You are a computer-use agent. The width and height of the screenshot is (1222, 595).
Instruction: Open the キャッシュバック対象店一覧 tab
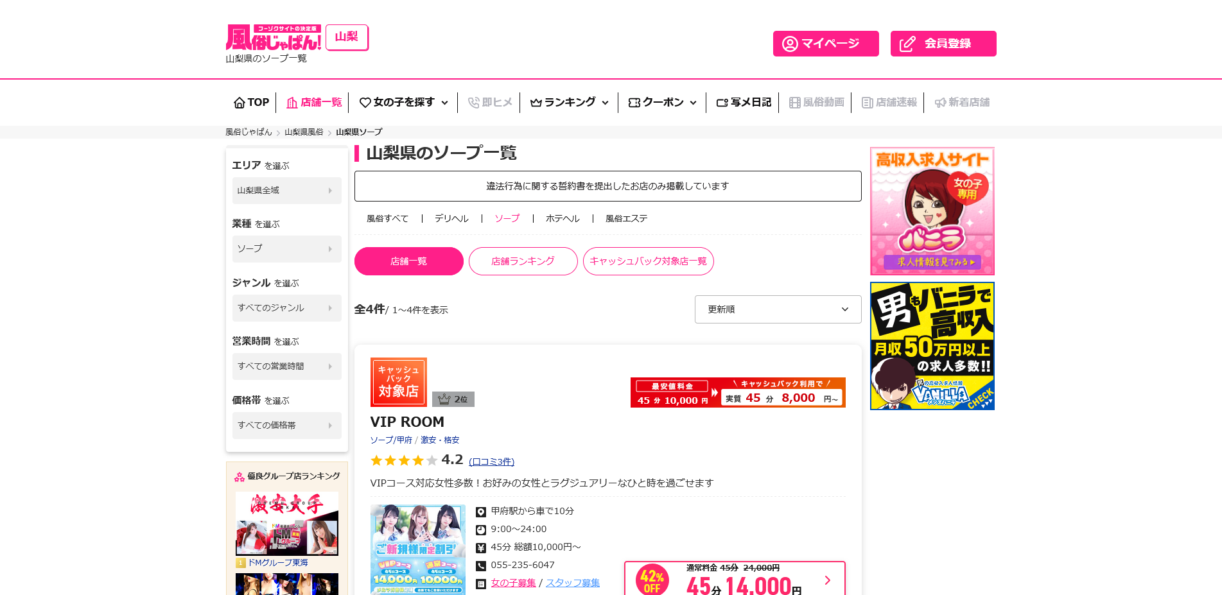648,261
